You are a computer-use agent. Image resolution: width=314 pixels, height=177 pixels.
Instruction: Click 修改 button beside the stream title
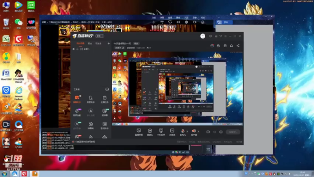[136, 44]
